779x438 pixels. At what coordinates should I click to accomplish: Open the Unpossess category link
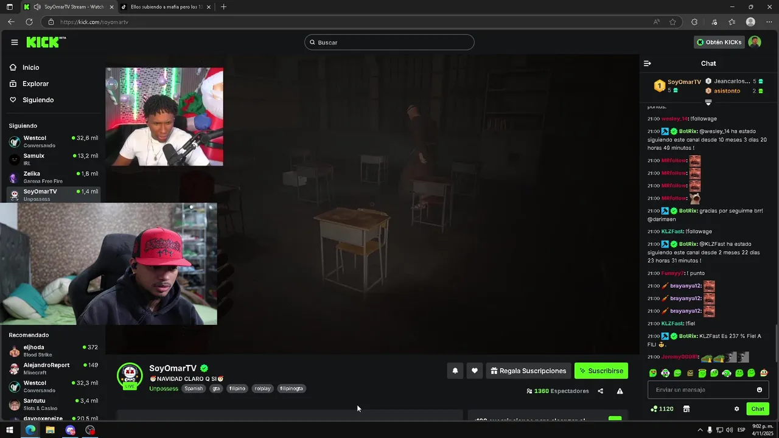[x=164, y=388]
